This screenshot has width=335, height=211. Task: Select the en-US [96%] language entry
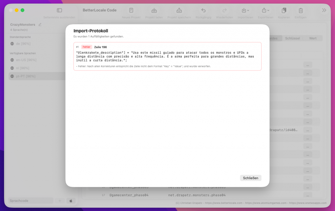26,60
